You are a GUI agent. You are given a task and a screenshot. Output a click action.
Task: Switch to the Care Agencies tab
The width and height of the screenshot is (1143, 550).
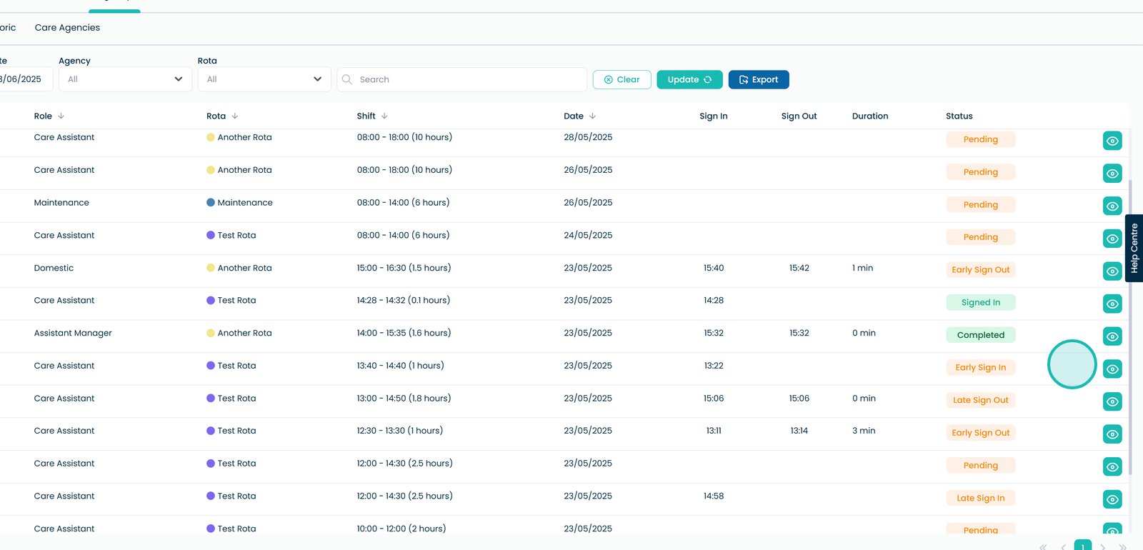point(67,28)
